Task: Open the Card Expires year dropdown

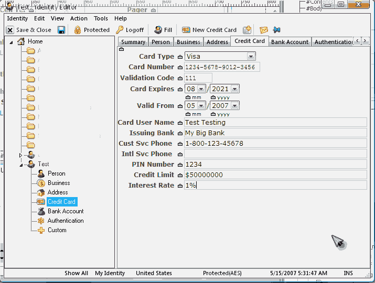Action: [234, 89]
